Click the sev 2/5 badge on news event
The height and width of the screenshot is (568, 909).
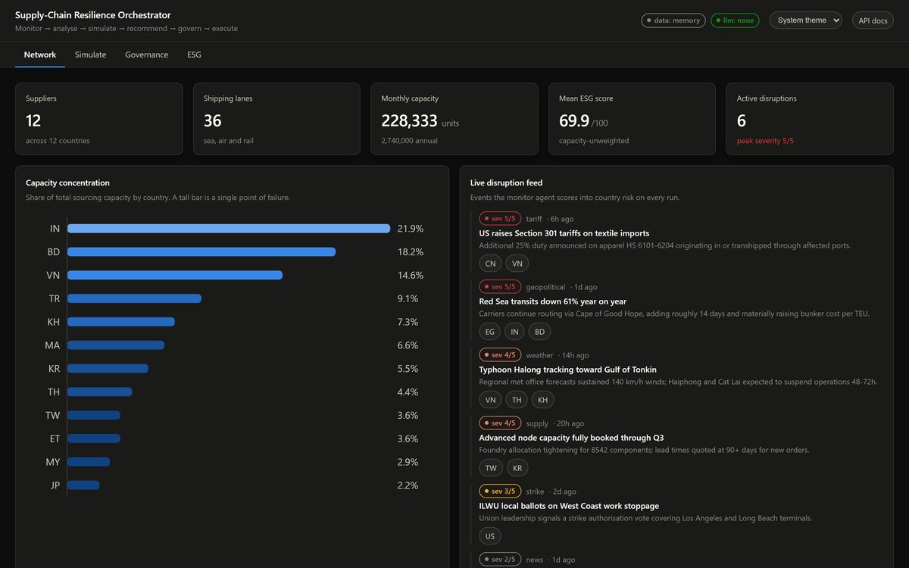pos(500,560)
